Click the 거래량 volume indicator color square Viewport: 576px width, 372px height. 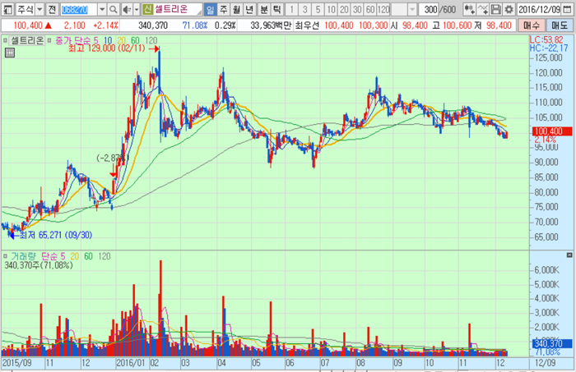tap(7, 257)
